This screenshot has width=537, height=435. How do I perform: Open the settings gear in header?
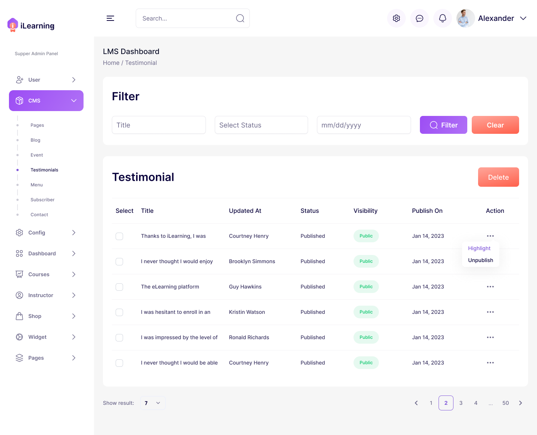(x=396, y=18)
